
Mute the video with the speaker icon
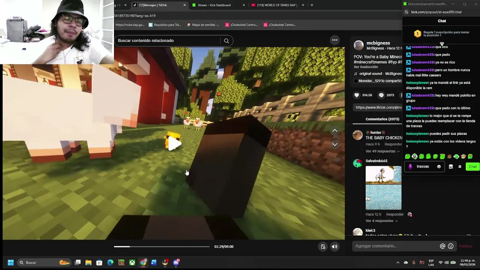[334, 247]
